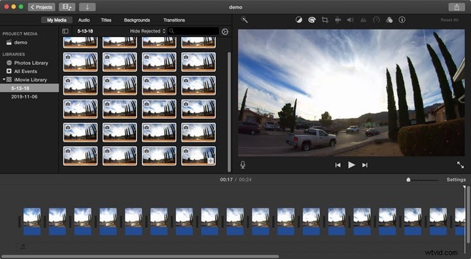Open the volume adjustment tool
The image size is (471, 259).
point(350,20)
